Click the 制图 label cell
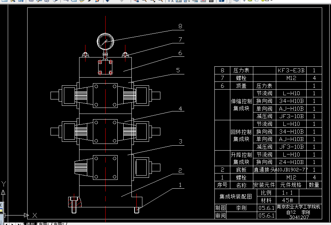This screenshot has width=331, height=225. click(220, 208)
